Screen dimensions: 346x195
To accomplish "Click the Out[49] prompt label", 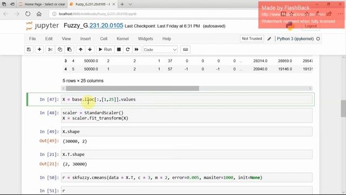I will coord(49,141).
